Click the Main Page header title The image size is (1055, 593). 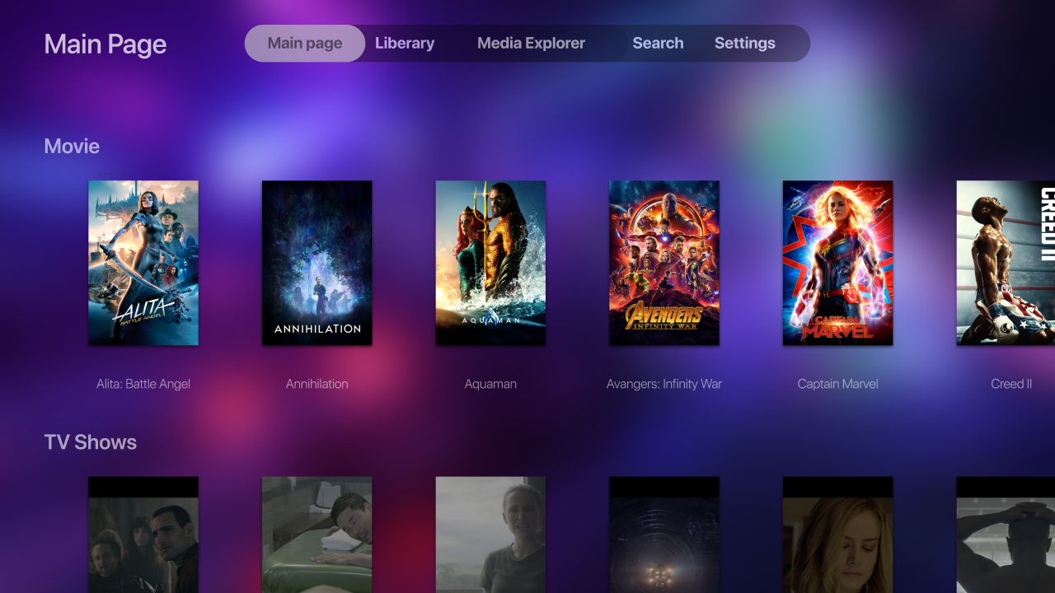[x=105, y=44]
